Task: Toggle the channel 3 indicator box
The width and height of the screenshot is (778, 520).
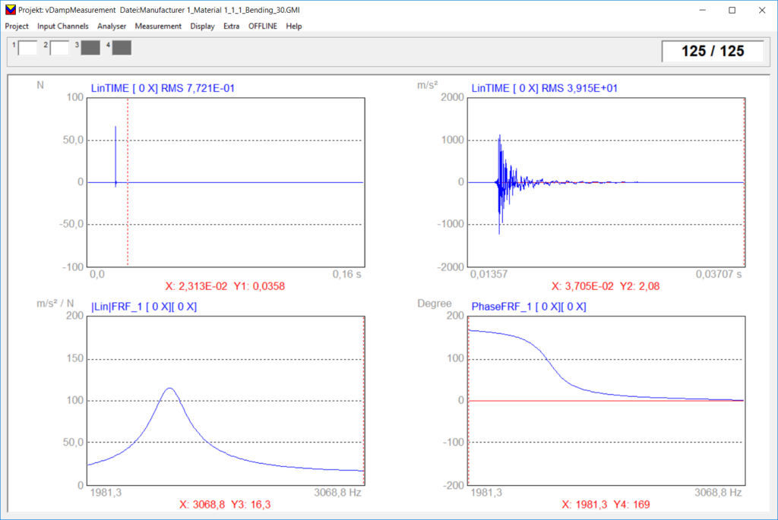Action: coord(90,47)
